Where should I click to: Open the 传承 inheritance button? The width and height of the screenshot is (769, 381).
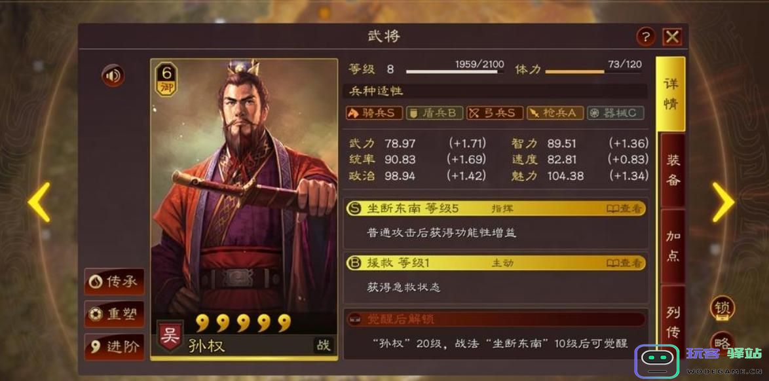pyautogui.click(x=114, y=281)
